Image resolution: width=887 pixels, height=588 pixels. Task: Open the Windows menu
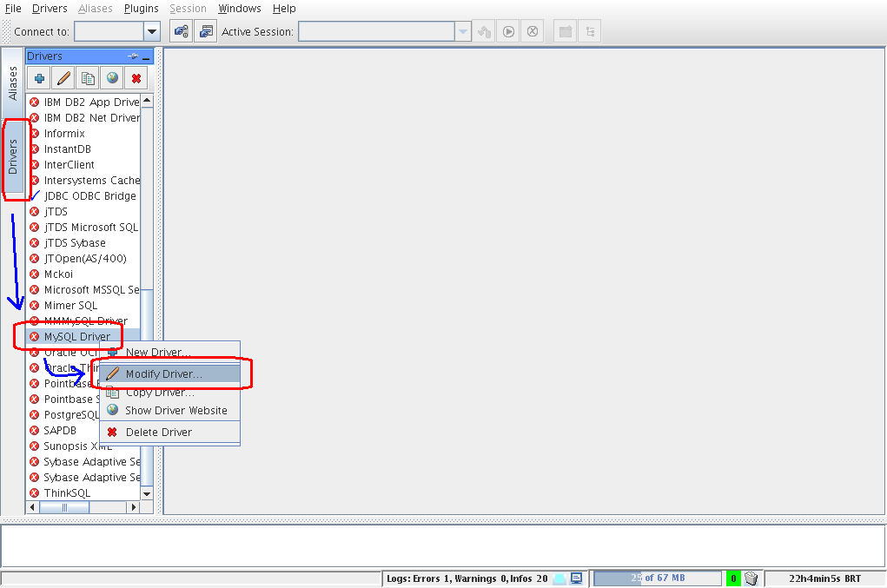pos(239,9)
